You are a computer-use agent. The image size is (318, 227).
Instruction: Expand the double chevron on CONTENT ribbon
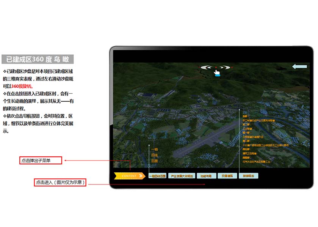tap(141, 176)
